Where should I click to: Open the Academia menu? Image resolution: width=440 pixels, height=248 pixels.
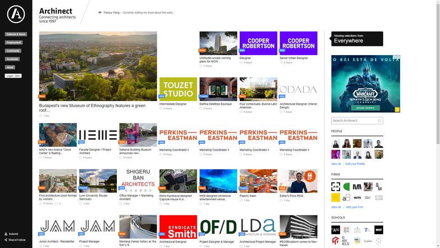click(12, 59)
